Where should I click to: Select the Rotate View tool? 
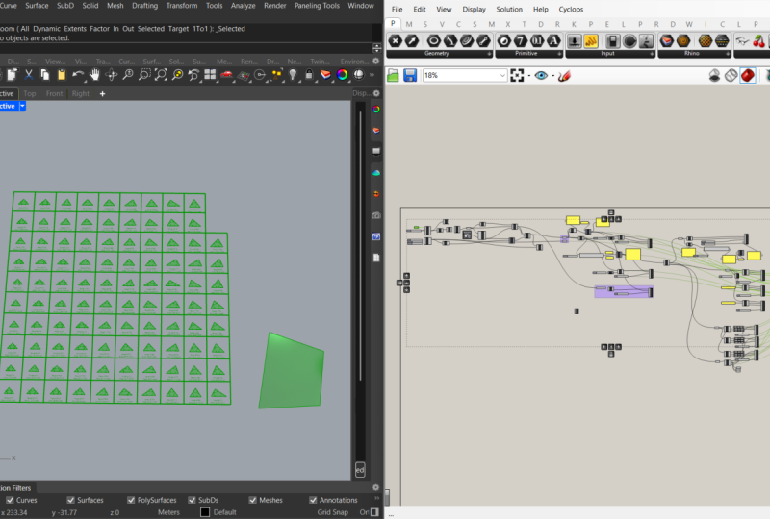tap(112, 75)
